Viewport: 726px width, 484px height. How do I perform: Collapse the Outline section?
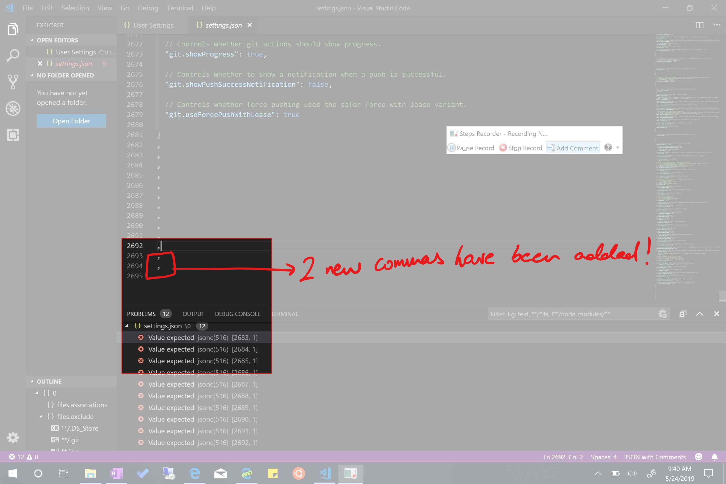click(x=32, y=381)
